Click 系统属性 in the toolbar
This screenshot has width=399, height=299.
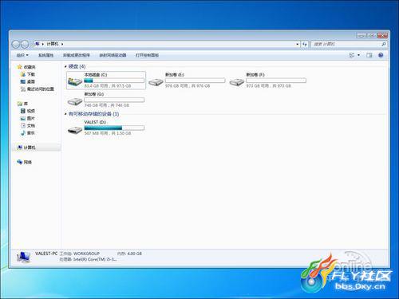tap(45, 55)
